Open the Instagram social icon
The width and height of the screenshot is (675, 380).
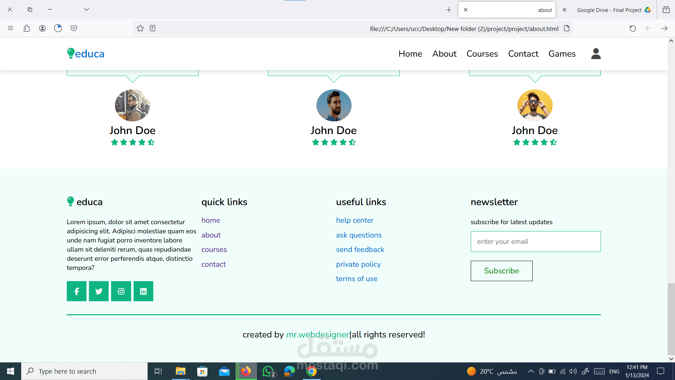coord(121,291)
